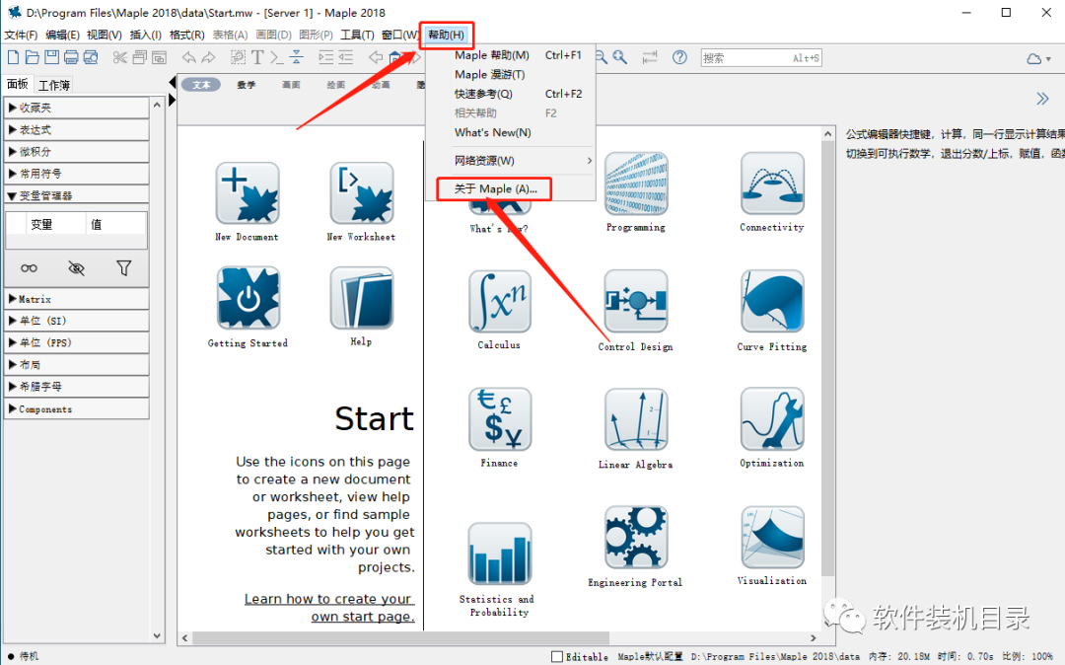Expand the 微积分 palette
The height and width of the screenshot is (665, 1065).
[x=76, y=152]
